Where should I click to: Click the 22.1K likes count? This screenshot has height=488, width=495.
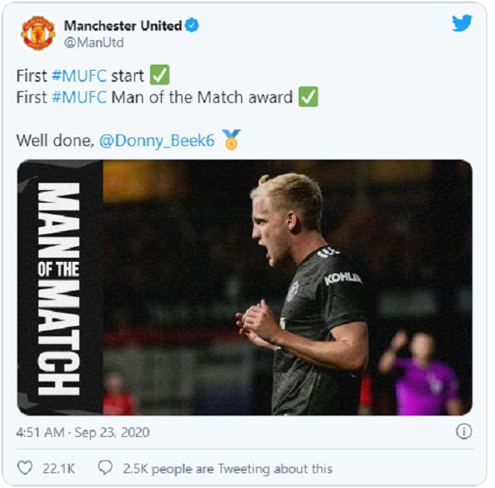58,468
